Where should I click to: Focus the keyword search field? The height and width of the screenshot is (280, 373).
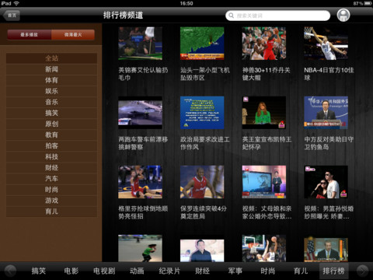coord(278,16)
